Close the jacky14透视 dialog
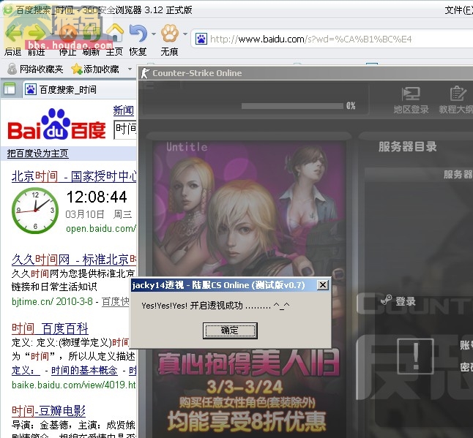Screen dimensions: 473x438 [322, 284]
